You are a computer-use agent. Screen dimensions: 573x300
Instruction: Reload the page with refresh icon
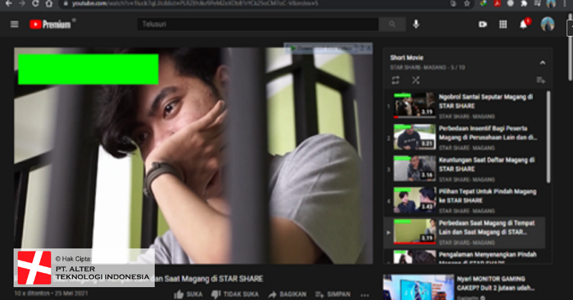click(35, 4)
